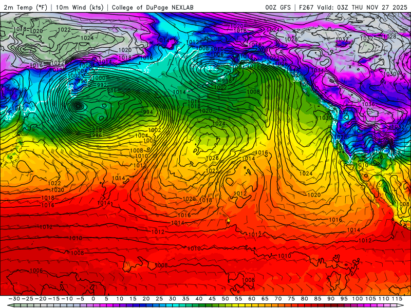This screenshot has height=308, width=411.
Task: Click 15 on the temperature color scale
Action: click(x=133, y=299)
